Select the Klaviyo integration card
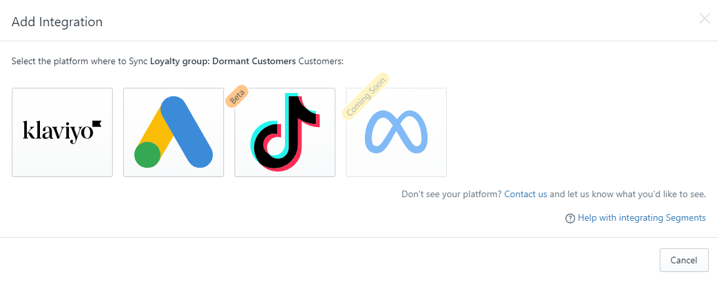The height and width of the screenshot is (281, 718). tap(62, 132)
